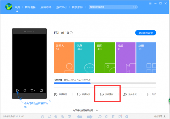Click the black phone screen preview
The image size is (170, 119).
(x=29, y=63)
